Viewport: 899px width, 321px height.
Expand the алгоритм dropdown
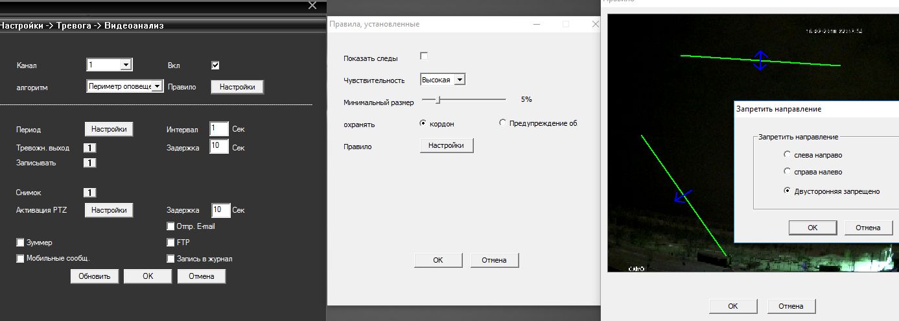coord(156,86)
